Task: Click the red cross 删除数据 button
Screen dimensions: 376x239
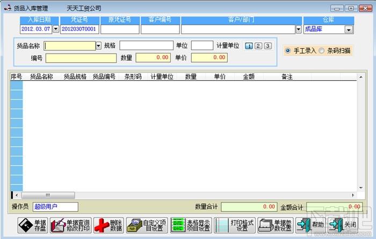Action: [109, 225]
